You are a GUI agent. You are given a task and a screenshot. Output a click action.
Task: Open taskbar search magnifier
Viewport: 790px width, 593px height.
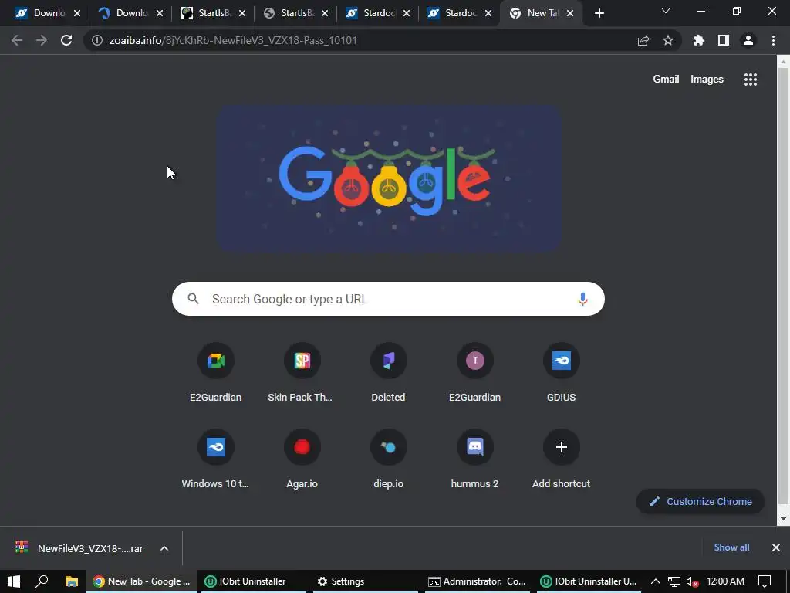[42, 581]
